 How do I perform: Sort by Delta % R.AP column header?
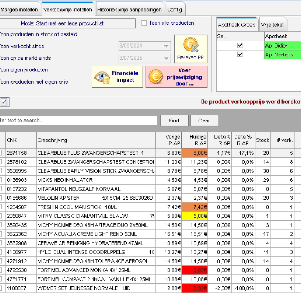[243, 140]
